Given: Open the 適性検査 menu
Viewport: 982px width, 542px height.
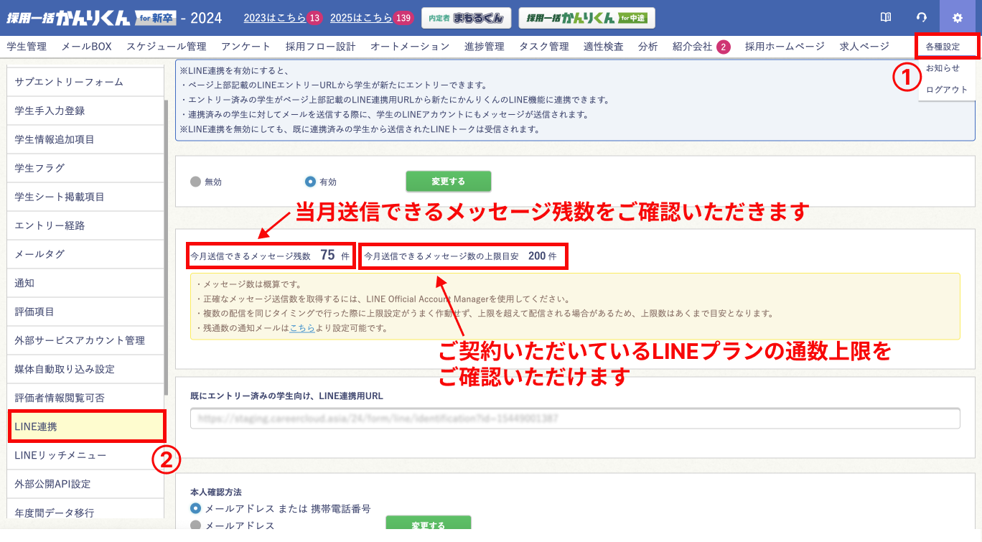Looking at the screenshot, I should pyautogui.click(x=604, y=47).
